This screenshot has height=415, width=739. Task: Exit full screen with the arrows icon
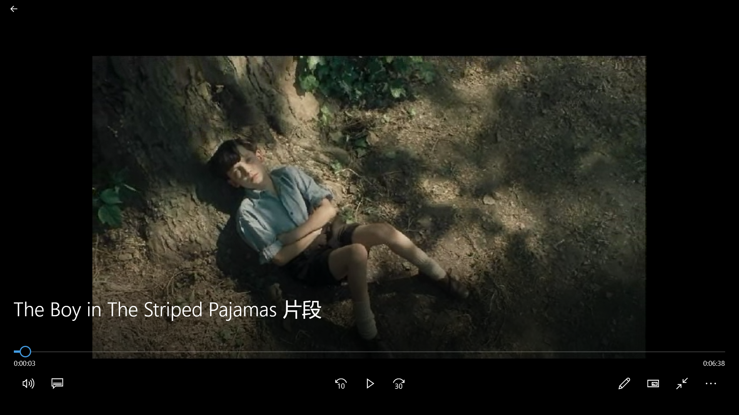(682, 383)
